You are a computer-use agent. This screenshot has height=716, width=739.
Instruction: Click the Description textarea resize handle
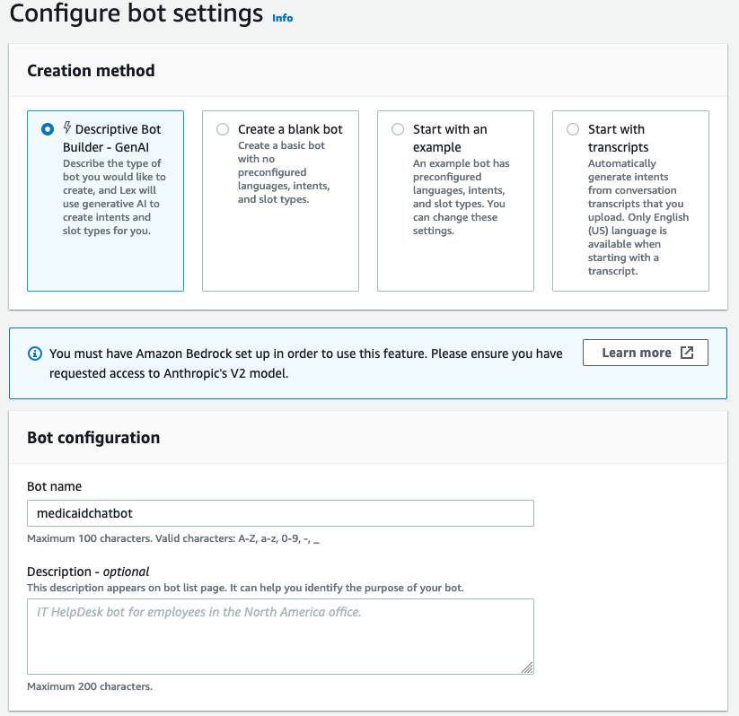pyautogui.click(x=527, y=667)
